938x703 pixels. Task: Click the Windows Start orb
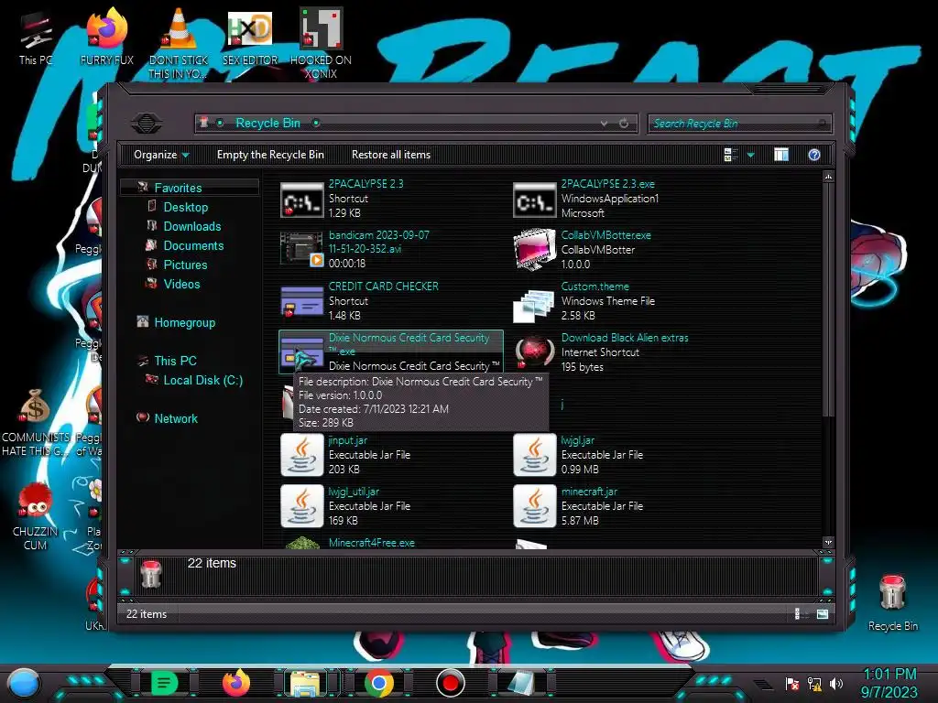click(23, 684)
